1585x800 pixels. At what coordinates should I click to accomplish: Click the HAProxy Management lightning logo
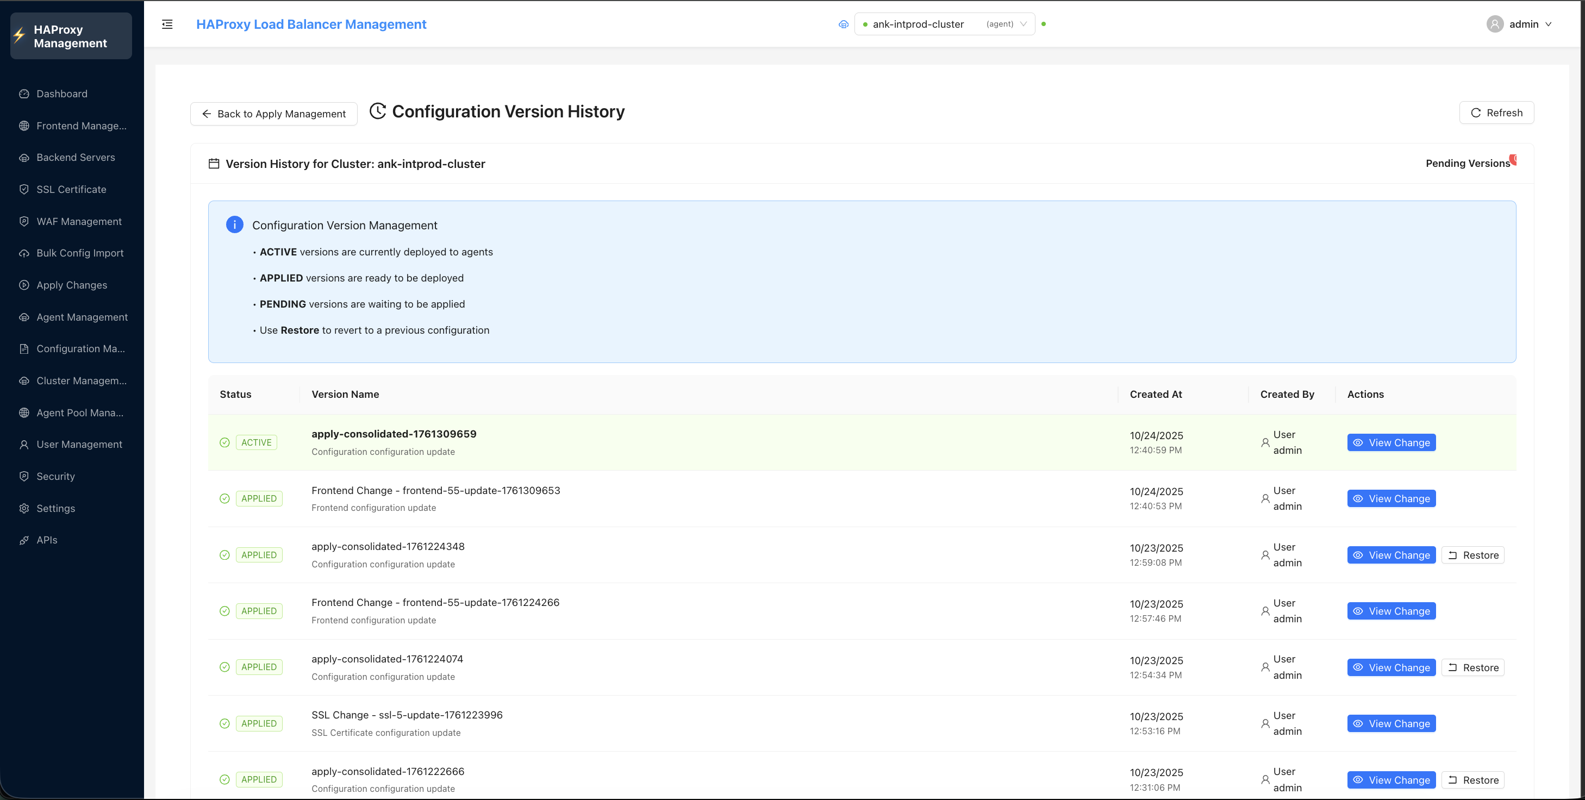pos(19,36)
